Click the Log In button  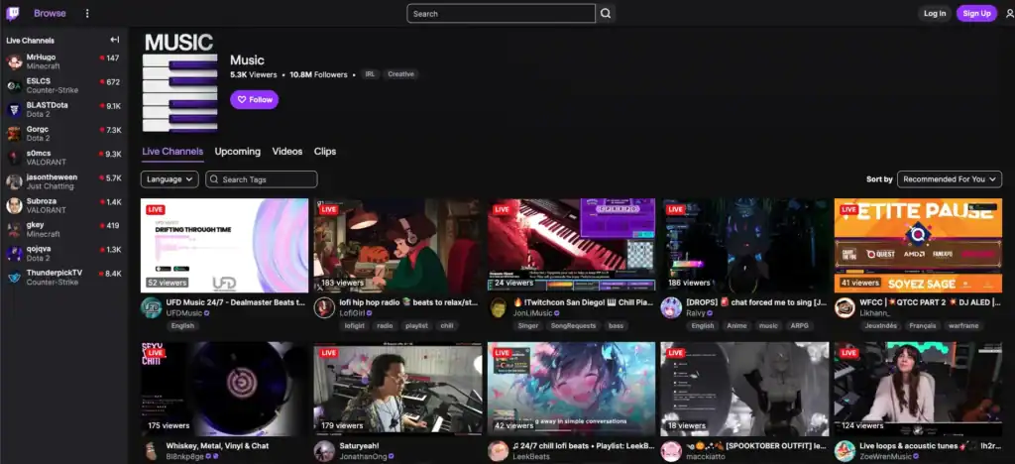[935, 14]
